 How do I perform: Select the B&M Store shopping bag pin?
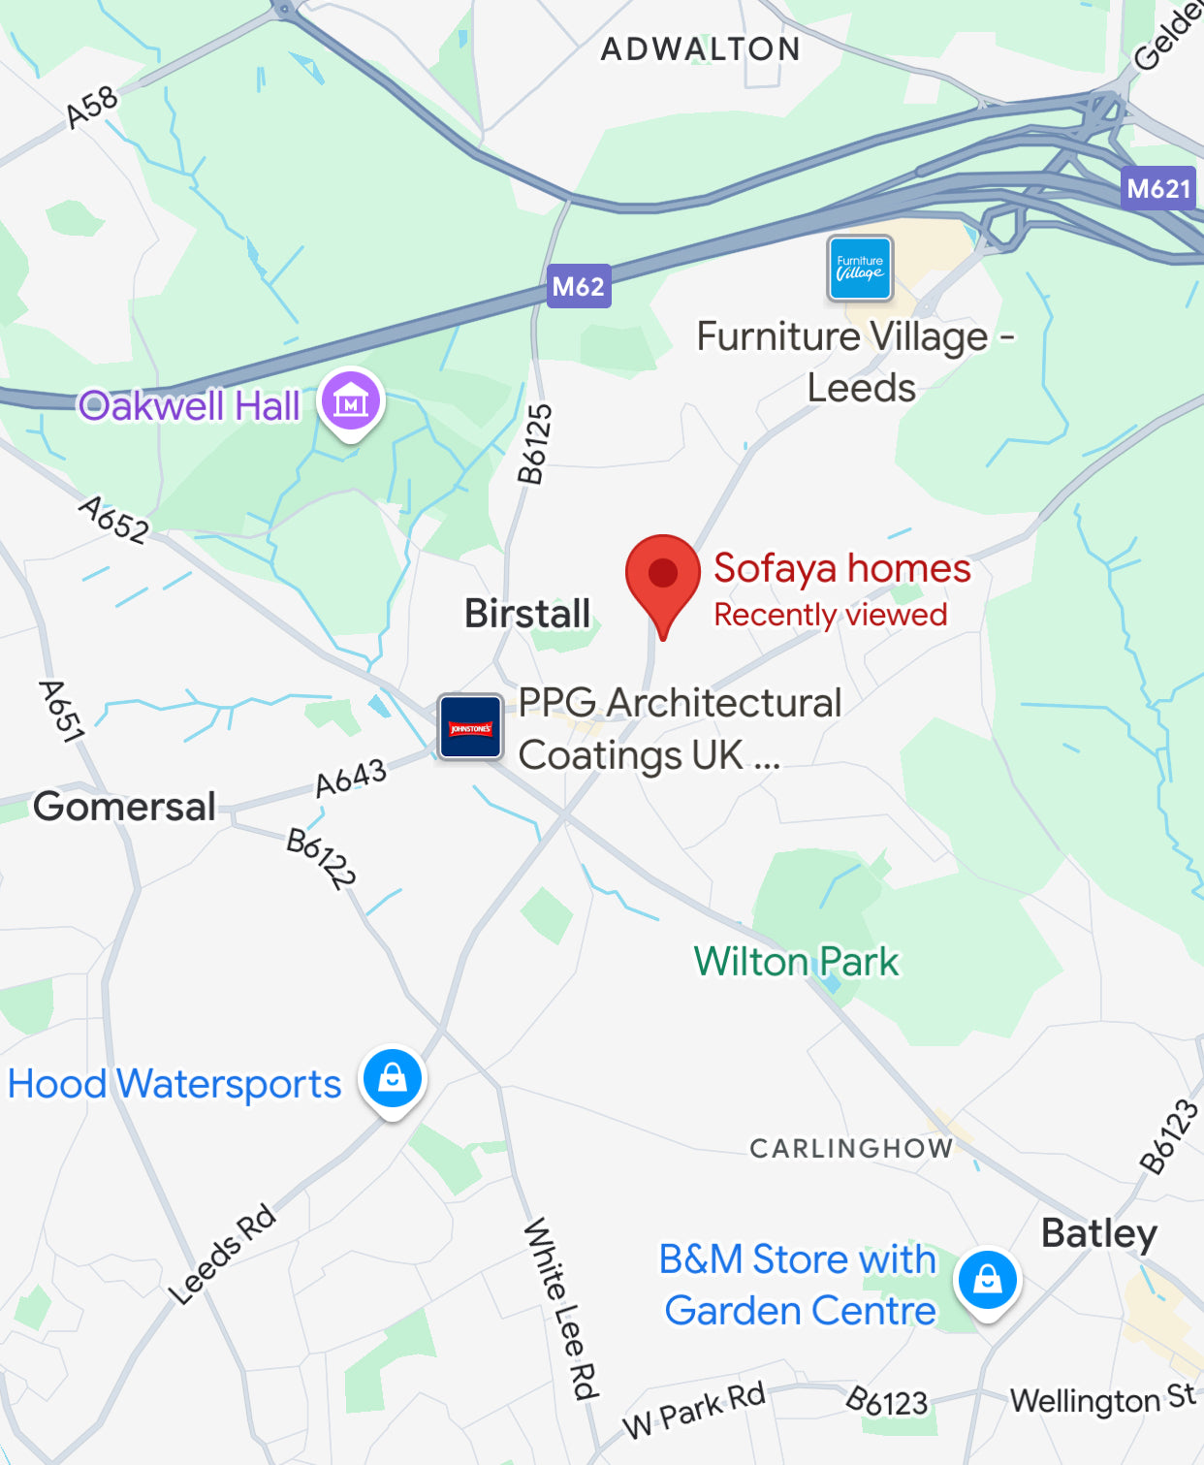tap(988, 1281)
